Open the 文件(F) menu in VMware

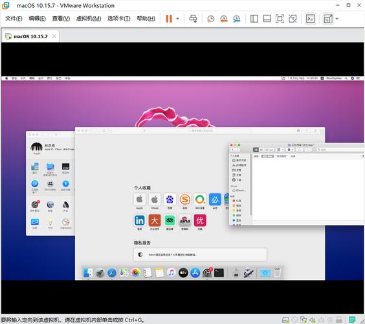[x=14, y=18]
